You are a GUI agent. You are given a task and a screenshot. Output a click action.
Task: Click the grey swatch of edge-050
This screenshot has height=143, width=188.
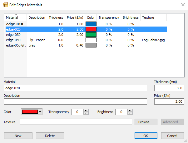click(x=91, y=45)
